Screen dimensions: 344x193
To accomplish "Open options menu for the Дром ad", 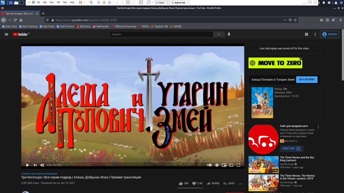I will coord(318,127).
